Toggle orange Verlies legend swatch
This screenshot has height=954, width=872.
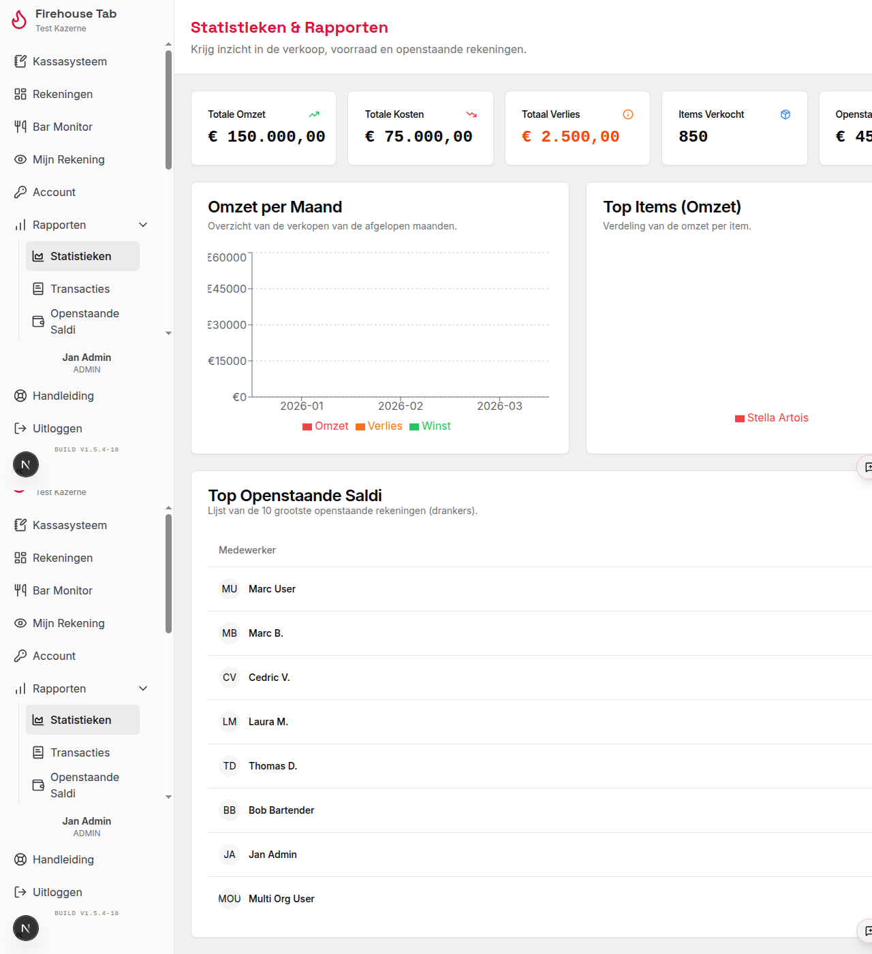pyautogui.click(x=360, y=427)
